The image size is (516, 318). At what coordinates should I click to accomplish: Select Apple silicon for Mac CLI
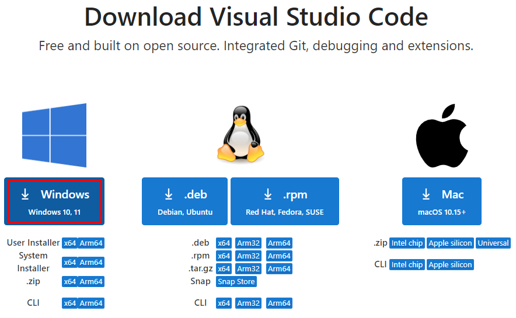tap(450, 264)
